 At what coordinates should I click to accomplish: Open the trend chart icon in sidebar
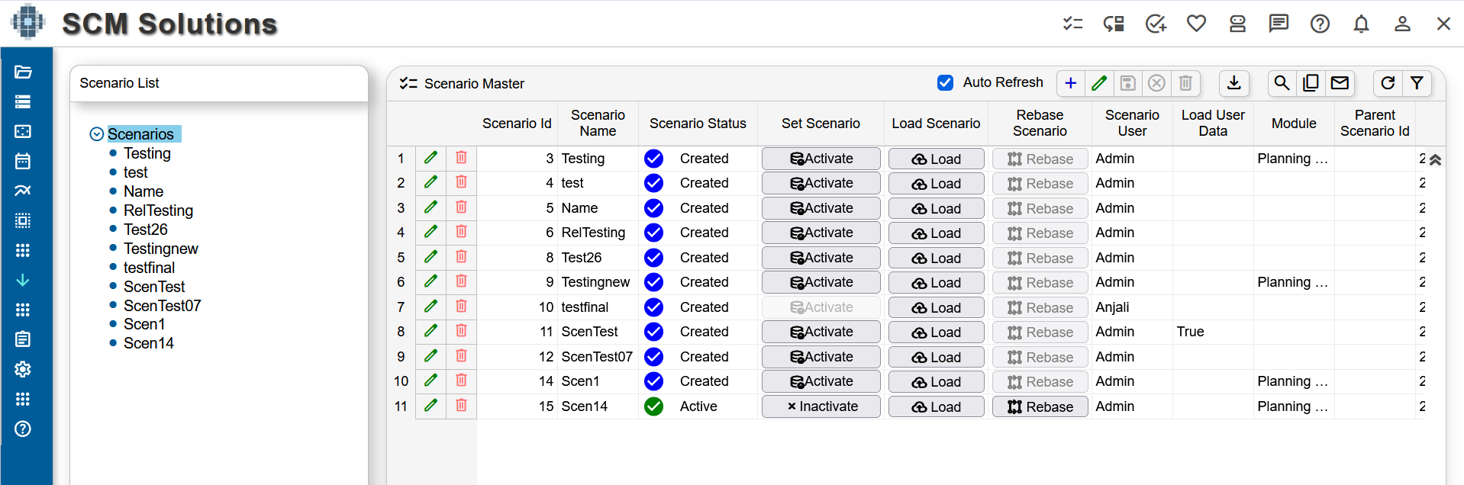pyautogui.click(x=23, y=191)
